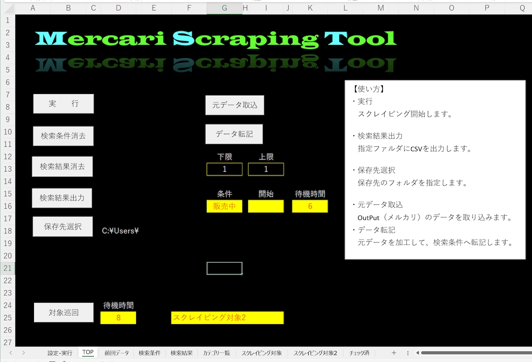This screenshot has height=362, width=532.
Task: Click the C:¥Users¥ path text
Action: pos(120,231)
